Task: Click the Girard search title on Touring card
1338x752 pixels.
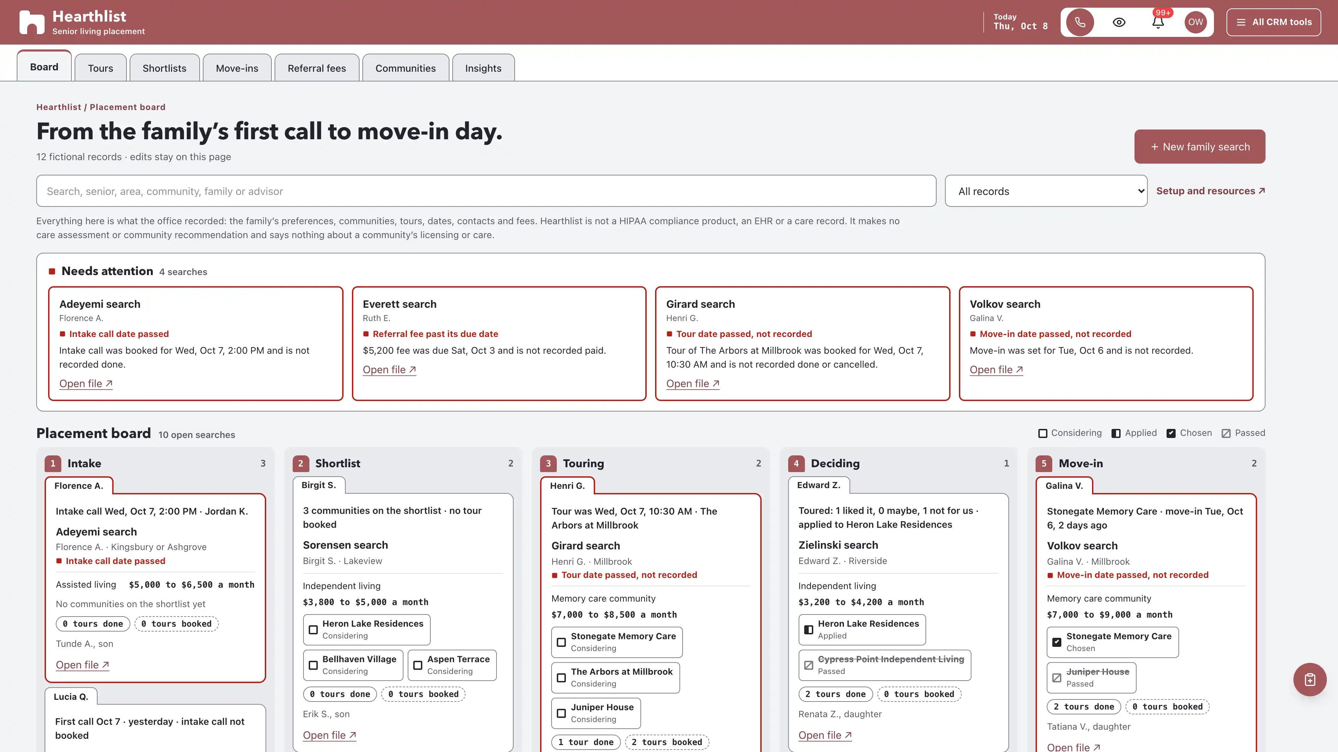Action: coord(585,546)
